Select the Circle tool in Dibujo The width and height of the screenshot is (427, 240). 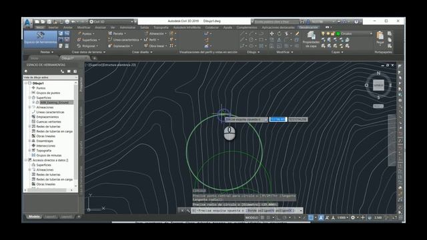pyautogui.click(x=251, y=40)
